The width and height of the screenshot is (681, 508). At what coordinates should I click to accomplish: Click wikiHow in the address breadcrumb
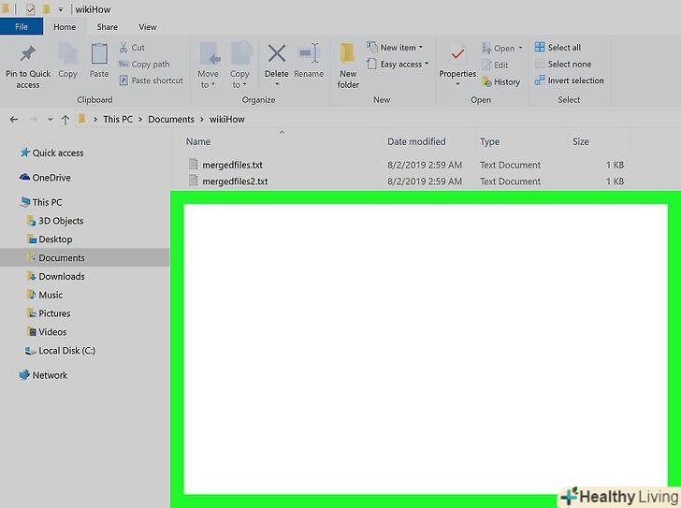[x=227, y=119]
